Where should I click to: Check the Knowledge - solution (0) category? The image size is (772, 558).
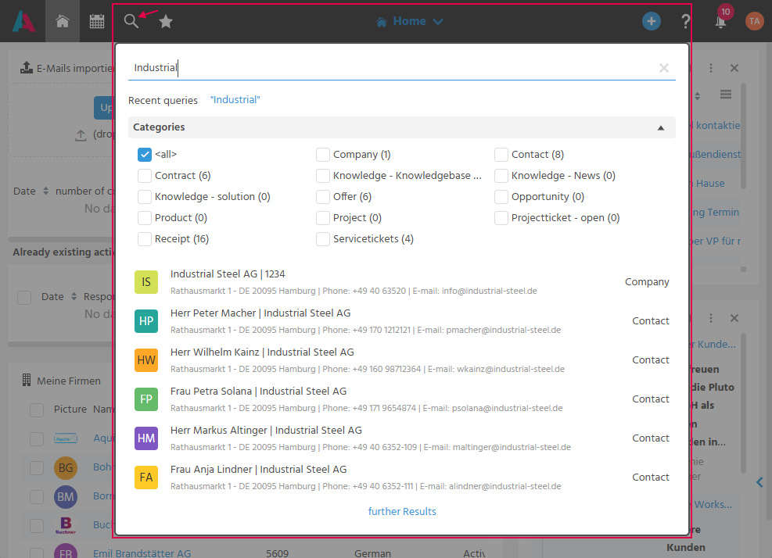pos(145,197)
